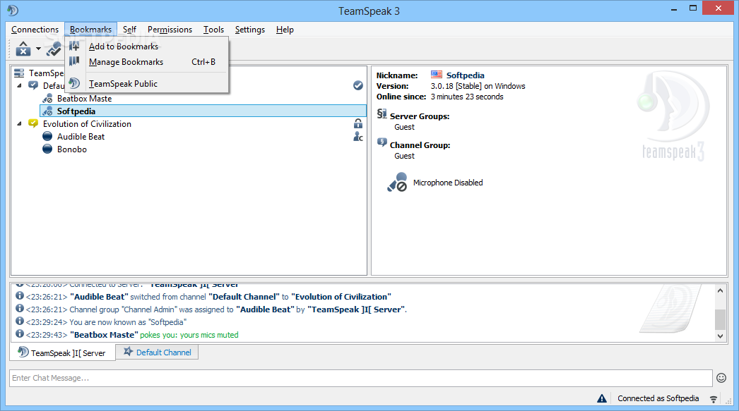Click the online since 3 minutes 23 seconds value

467,97
